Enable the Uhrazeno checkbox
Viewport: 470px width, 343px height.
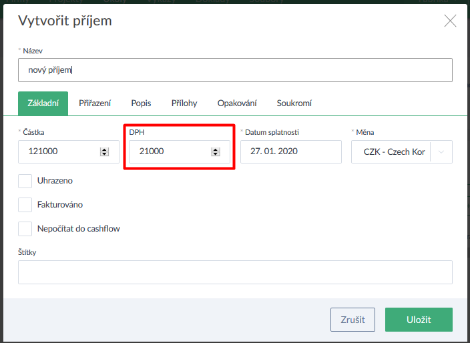pyautogui.click(x=25, y=181)
